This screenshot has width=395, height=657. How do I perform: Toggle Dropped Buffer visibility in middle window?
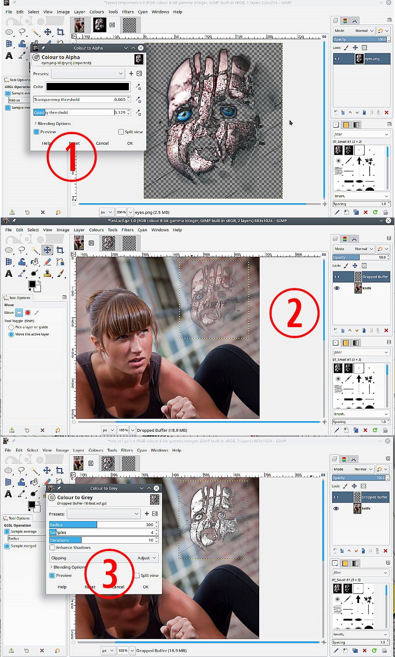coord(337,277)
